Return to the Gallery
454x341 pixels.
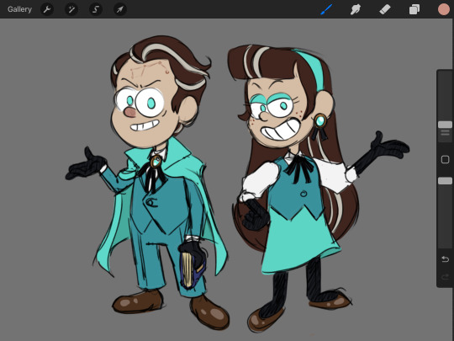coord(19,9)
